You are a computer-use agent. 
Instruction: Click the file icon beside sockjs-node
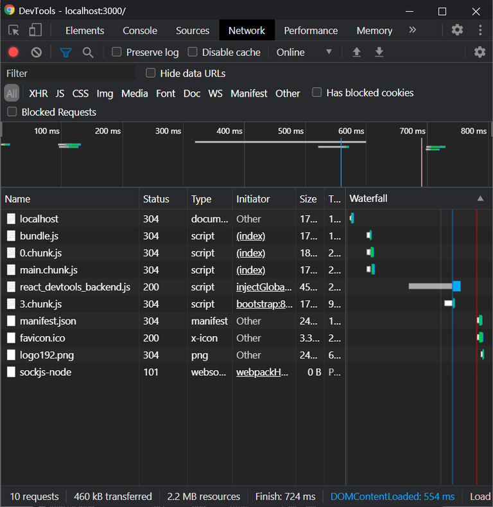(x=11, y=372)
